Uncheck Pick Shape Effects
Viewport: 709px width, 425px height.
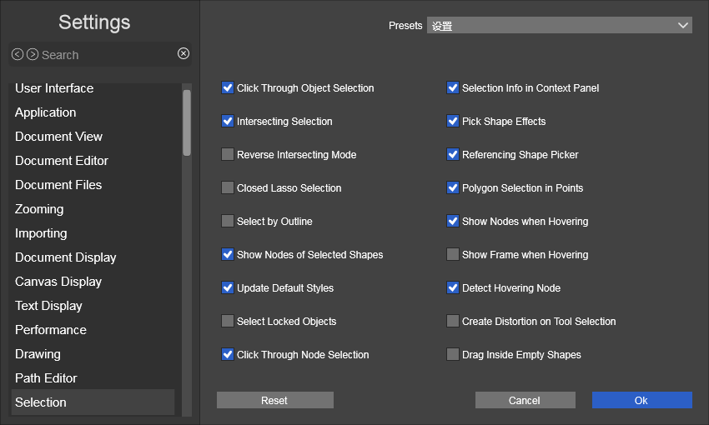pos(453,121)
